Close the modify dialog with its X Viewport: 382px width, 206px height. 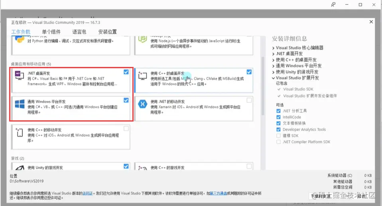[371, 22]
